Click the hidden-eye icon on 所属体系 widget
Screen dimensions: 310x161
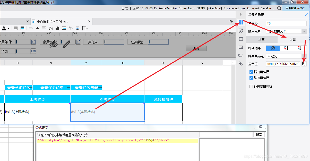coord(54,44)
